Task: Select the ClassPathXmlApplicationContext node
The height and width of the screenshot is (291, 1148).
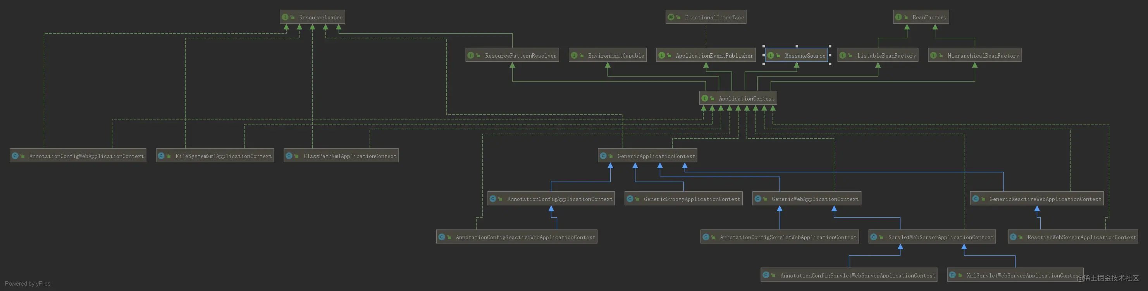Action: [x=341, y=155]
